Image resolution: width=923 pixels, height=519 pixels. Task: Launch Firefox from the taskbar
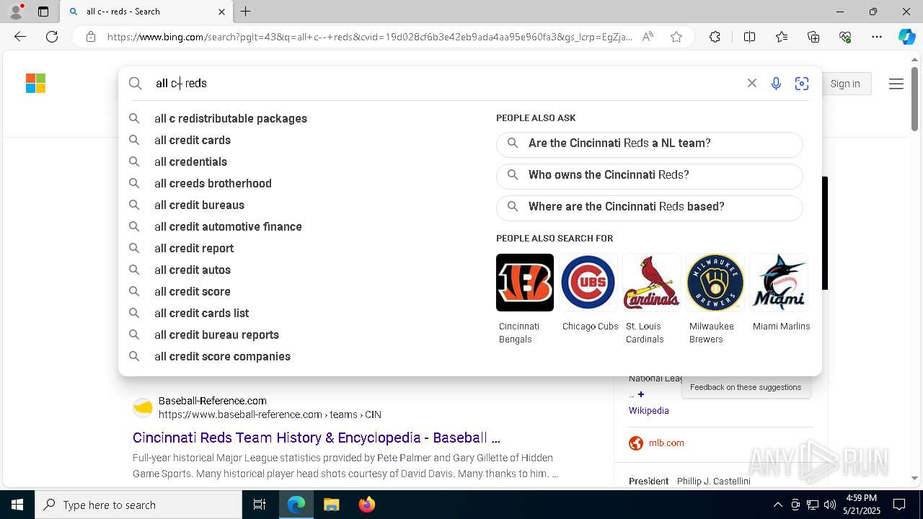click(x=366, y=505)
